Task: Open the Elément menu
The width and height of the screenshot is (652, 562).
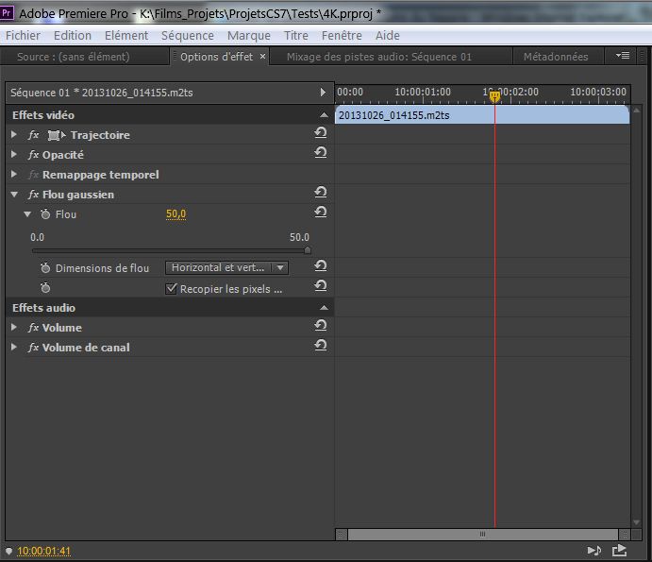Action: (x=126, y=35)
